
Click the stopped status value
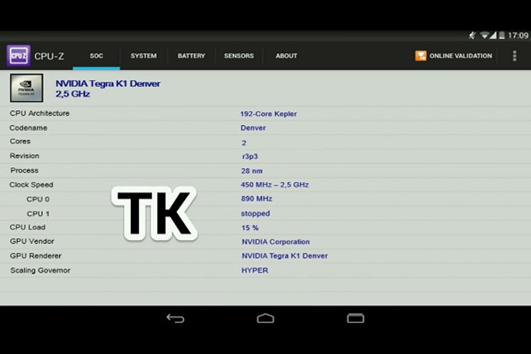click(256, 214)
